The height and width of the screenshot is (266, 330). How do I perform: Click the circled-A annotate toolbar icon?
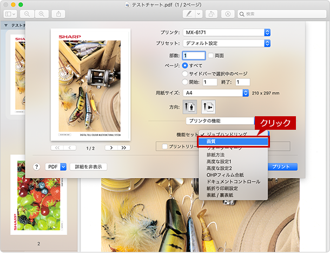point(228,14)
